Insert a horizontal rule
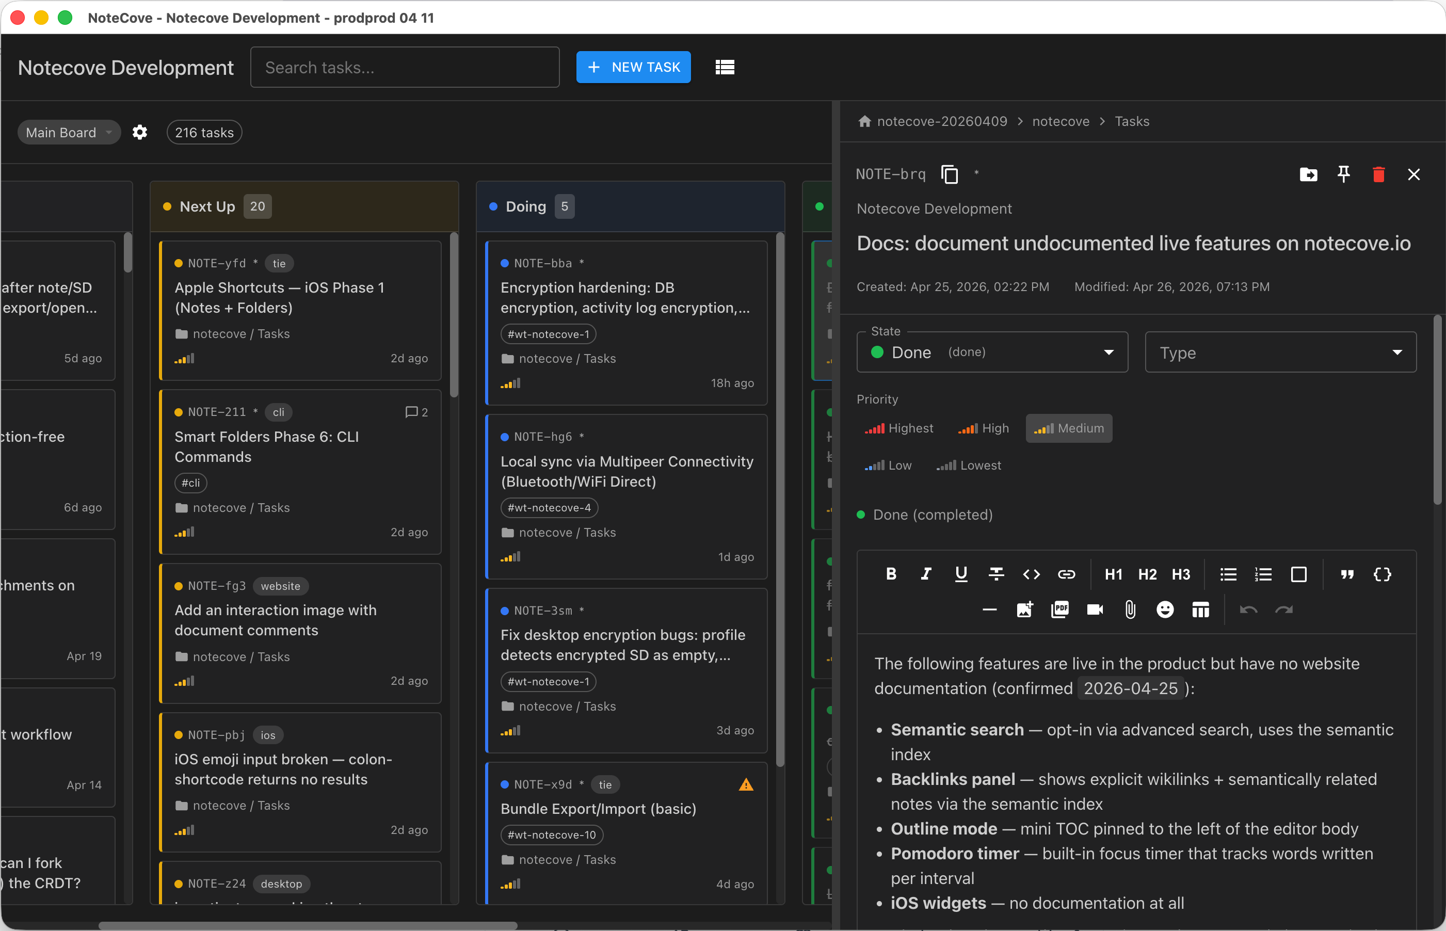The image size is (1446, 931). click(x=989, y=609)
